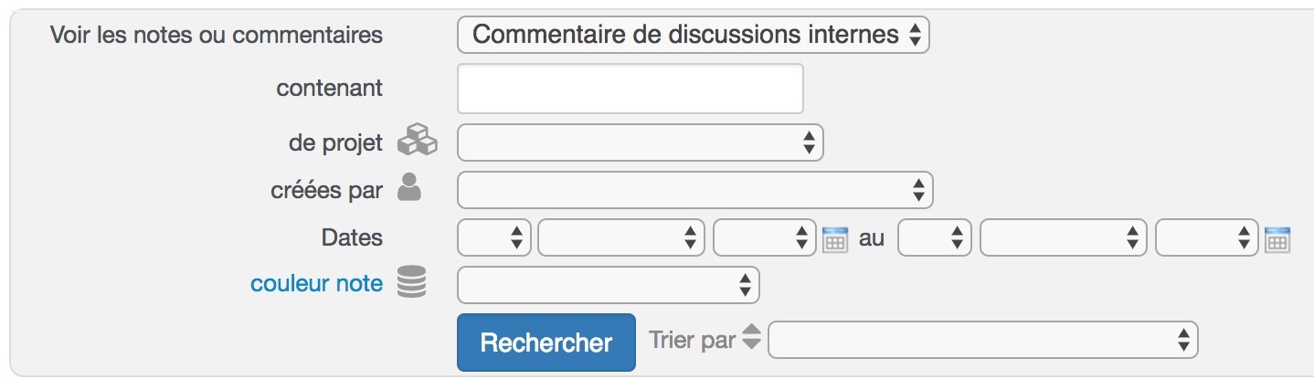Open the Trier par sort dropdown
This screenshot has height=390, width=1314.
click(983, 341)
